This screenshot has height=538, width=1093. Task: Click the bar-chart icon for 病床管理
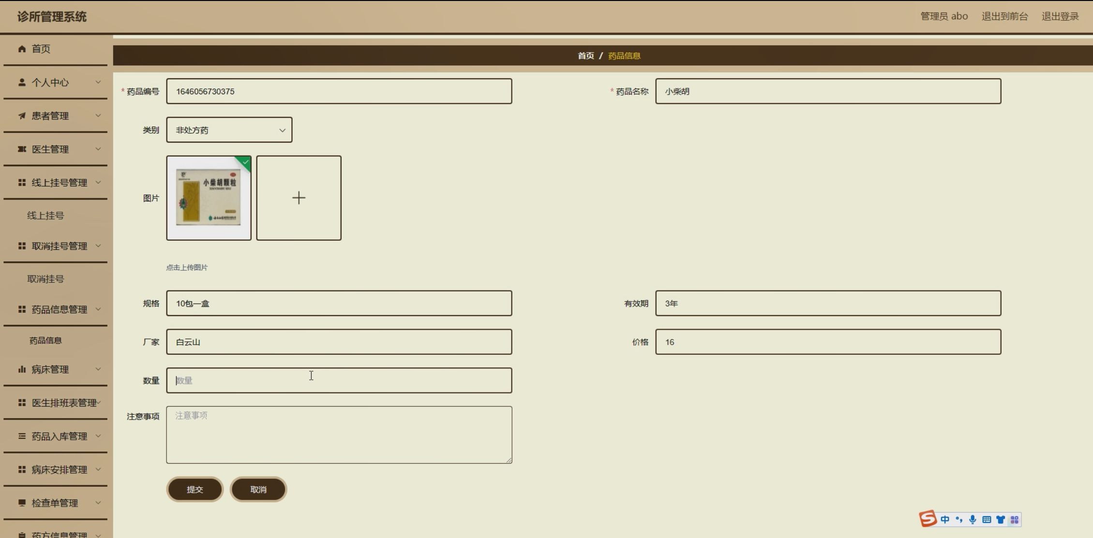pos(22,369)
